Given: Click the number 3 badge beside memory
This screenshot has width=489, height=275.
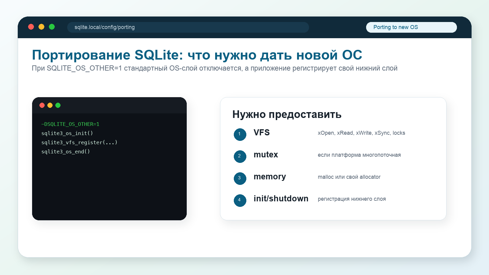Looking at the screenshot, I should tap(240, 178).
